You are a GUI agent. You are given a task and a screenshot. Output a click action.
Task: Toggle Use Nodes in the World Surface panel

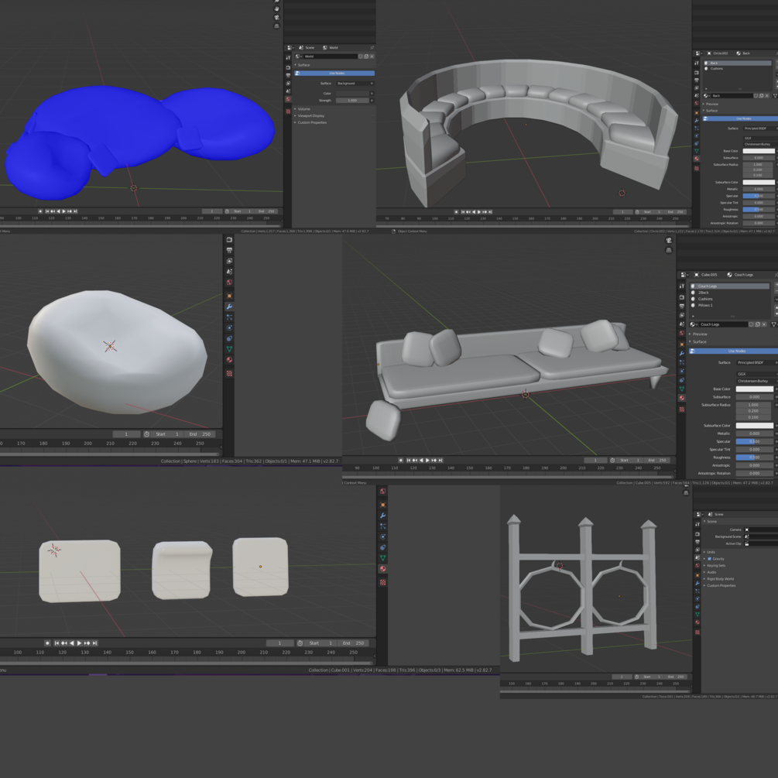pyautogui.click(x=334, y=74)
